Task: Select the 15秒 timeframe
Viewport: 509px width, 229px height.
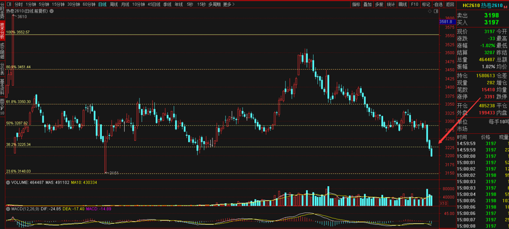Action: click(202, 4)
